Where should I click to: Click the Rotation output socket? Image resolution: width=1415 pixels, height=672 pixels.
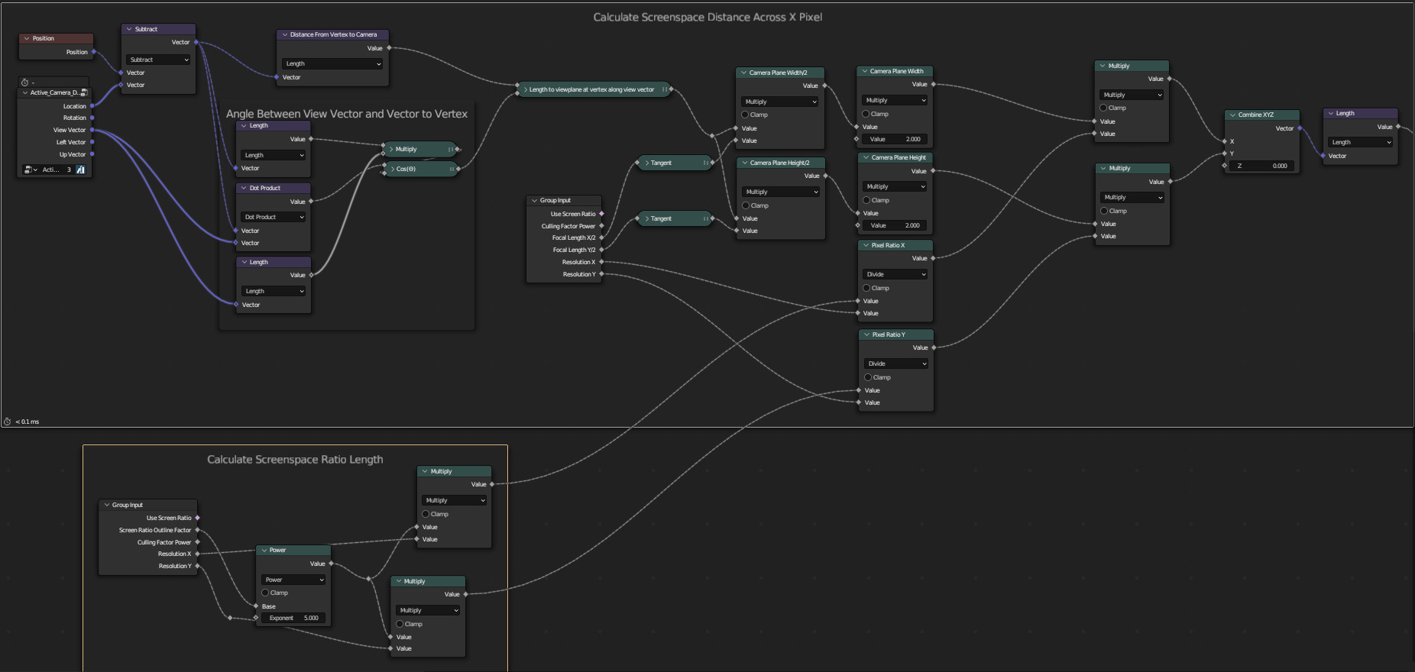click(x=92, y=118)
